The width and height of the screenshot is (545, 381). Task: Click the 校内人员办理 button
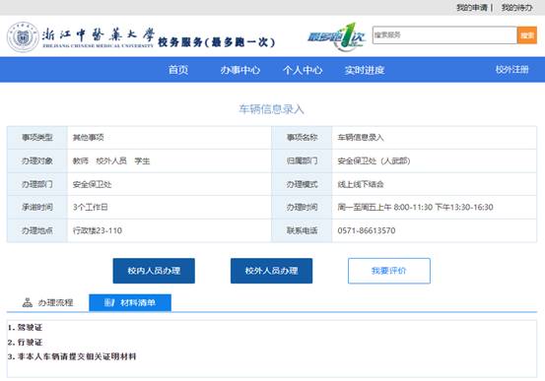point(154,271)
